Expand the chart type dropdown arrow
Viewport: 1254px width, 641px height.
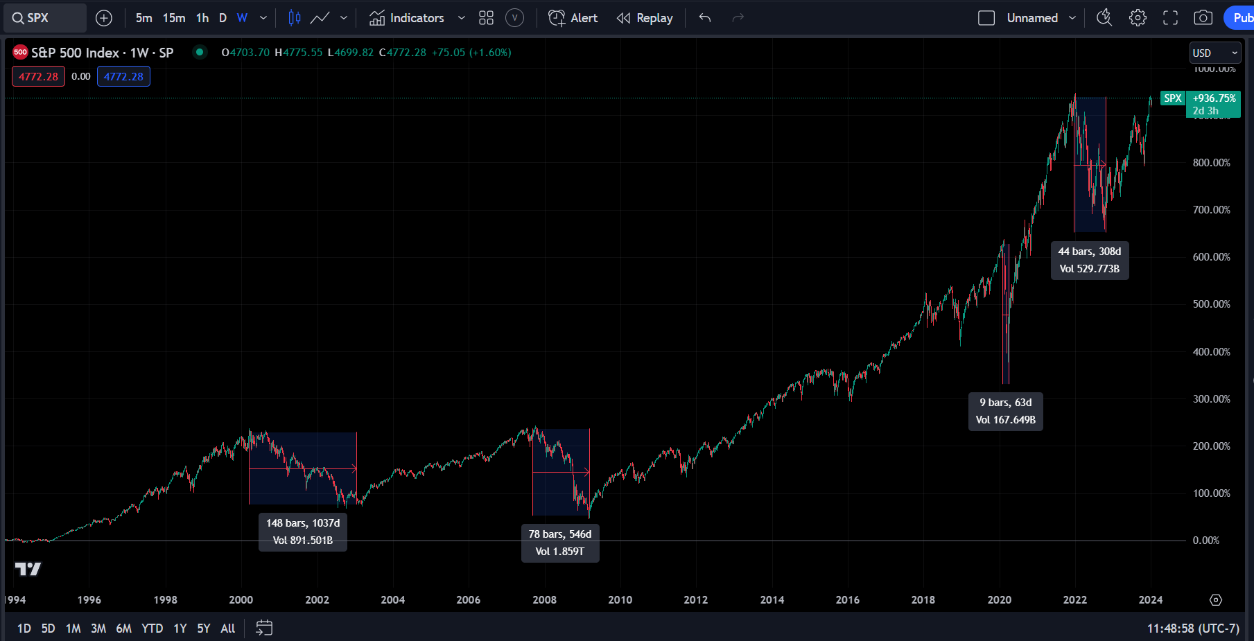pyautogui.click(x=344, y=18)
